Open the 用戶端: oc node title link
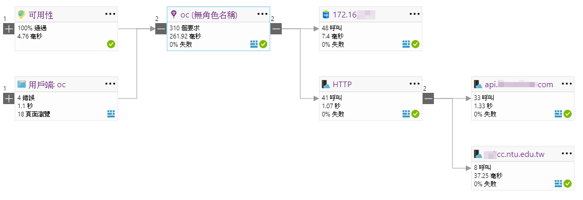The image size is (583, 200). pyautogui.click(x=47, y=85)
